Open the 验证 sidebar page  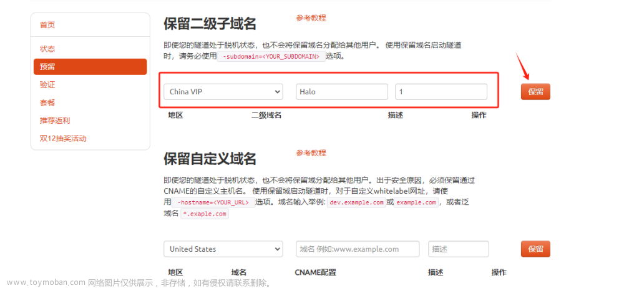coord(47,85)
